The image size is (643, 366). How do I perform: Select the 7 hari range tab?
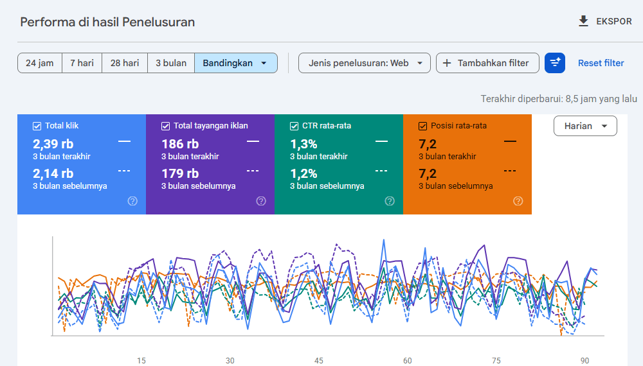[x=82, y=63]
